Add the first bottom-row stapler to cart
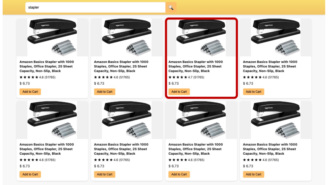 (30, 174)
